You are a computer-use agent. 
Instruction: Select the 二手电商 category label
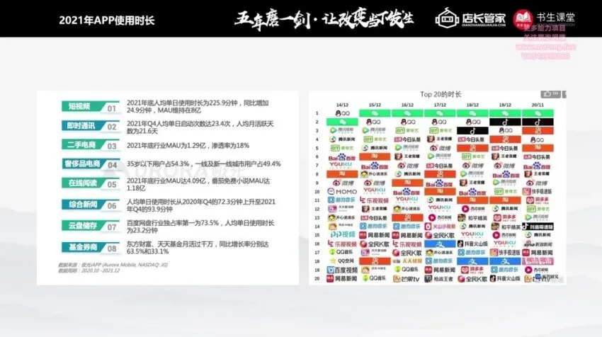point(81,144)
